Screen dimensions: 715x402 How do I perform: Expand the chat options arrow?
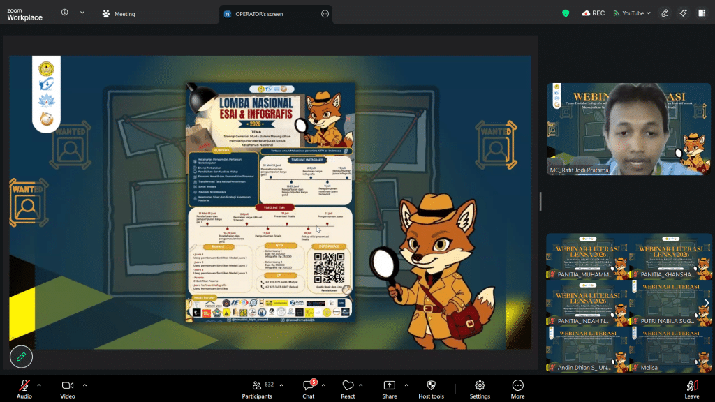[x=323, y=385]
